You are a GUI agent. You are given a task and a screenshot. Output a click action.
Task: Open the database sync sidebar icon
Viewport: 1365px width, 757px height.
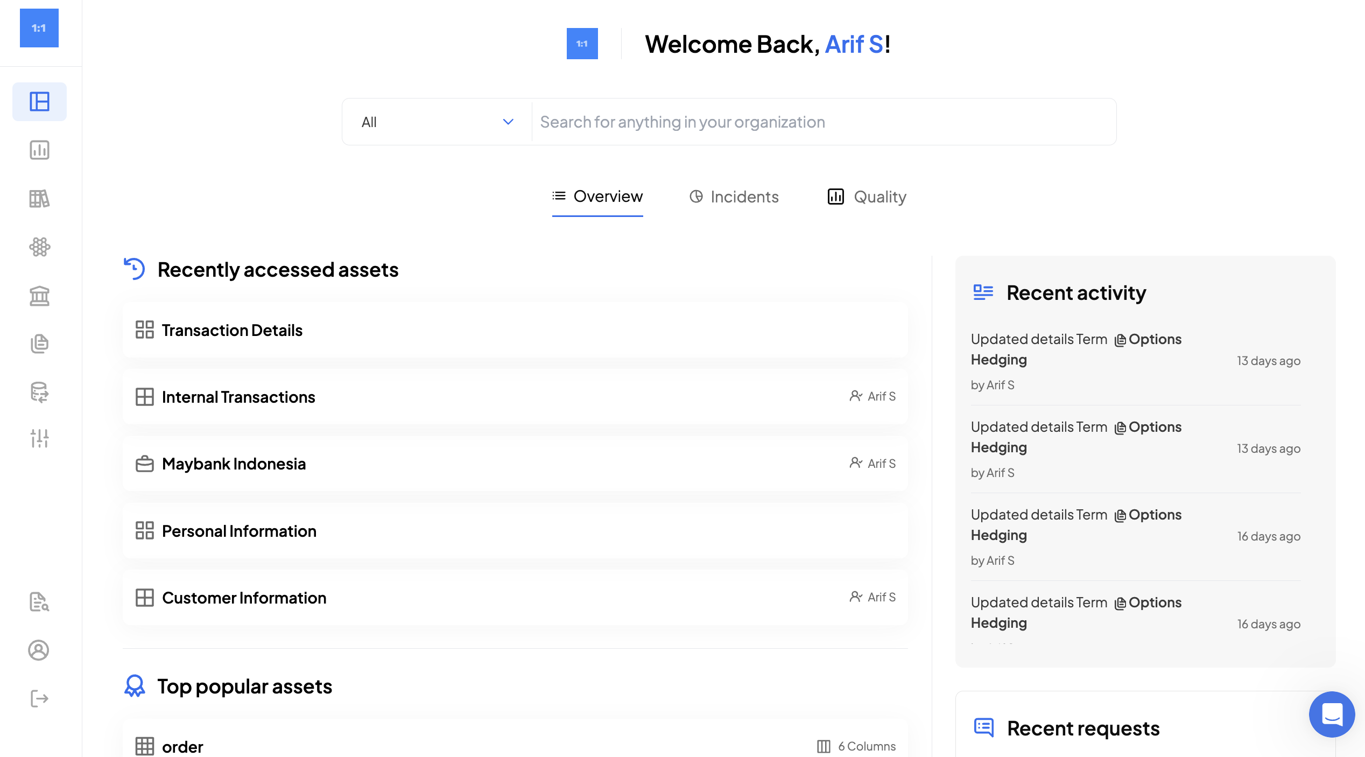pyautogui.click(x=39, y=392)
